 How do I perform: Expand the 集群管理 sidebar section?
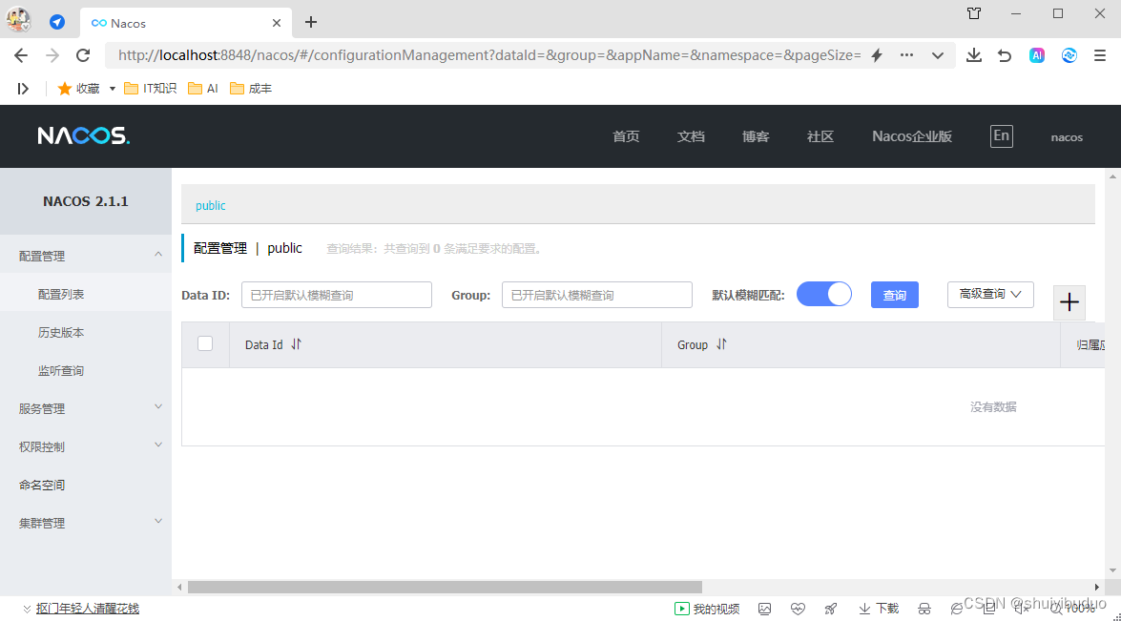tap(86, 523)
